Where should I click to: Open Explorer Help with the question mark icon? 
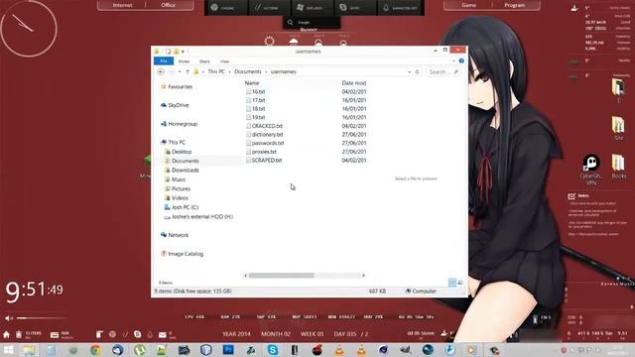coord(461,60)
